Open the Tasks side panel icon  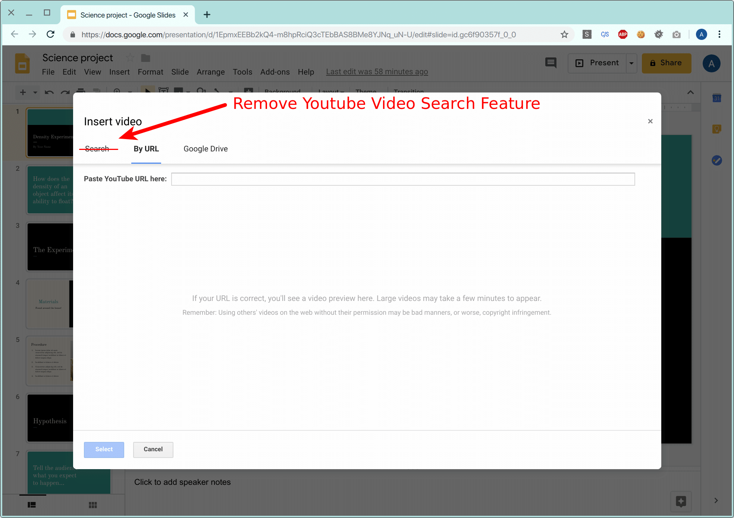click(716, 160)
